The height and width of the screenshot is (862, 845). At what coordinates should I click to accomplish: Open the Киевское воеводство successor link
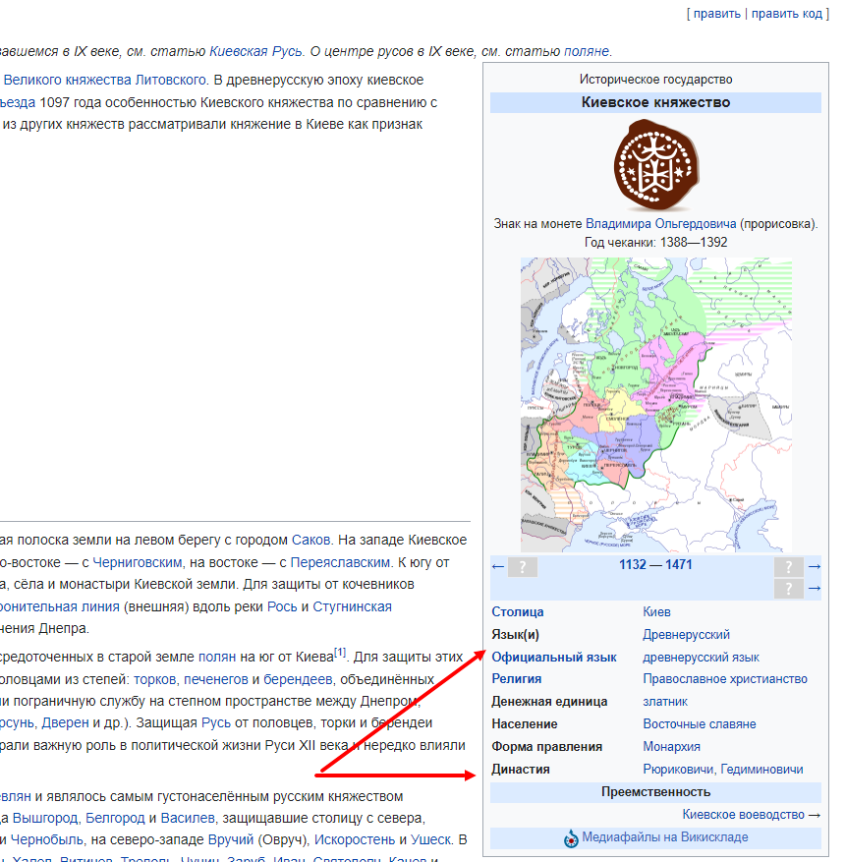744,814
